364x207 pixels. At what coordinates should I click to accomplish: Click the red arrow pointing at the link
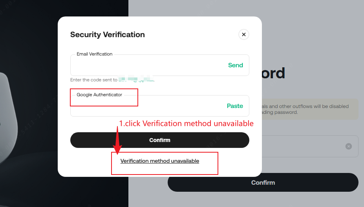pos(117,141)
